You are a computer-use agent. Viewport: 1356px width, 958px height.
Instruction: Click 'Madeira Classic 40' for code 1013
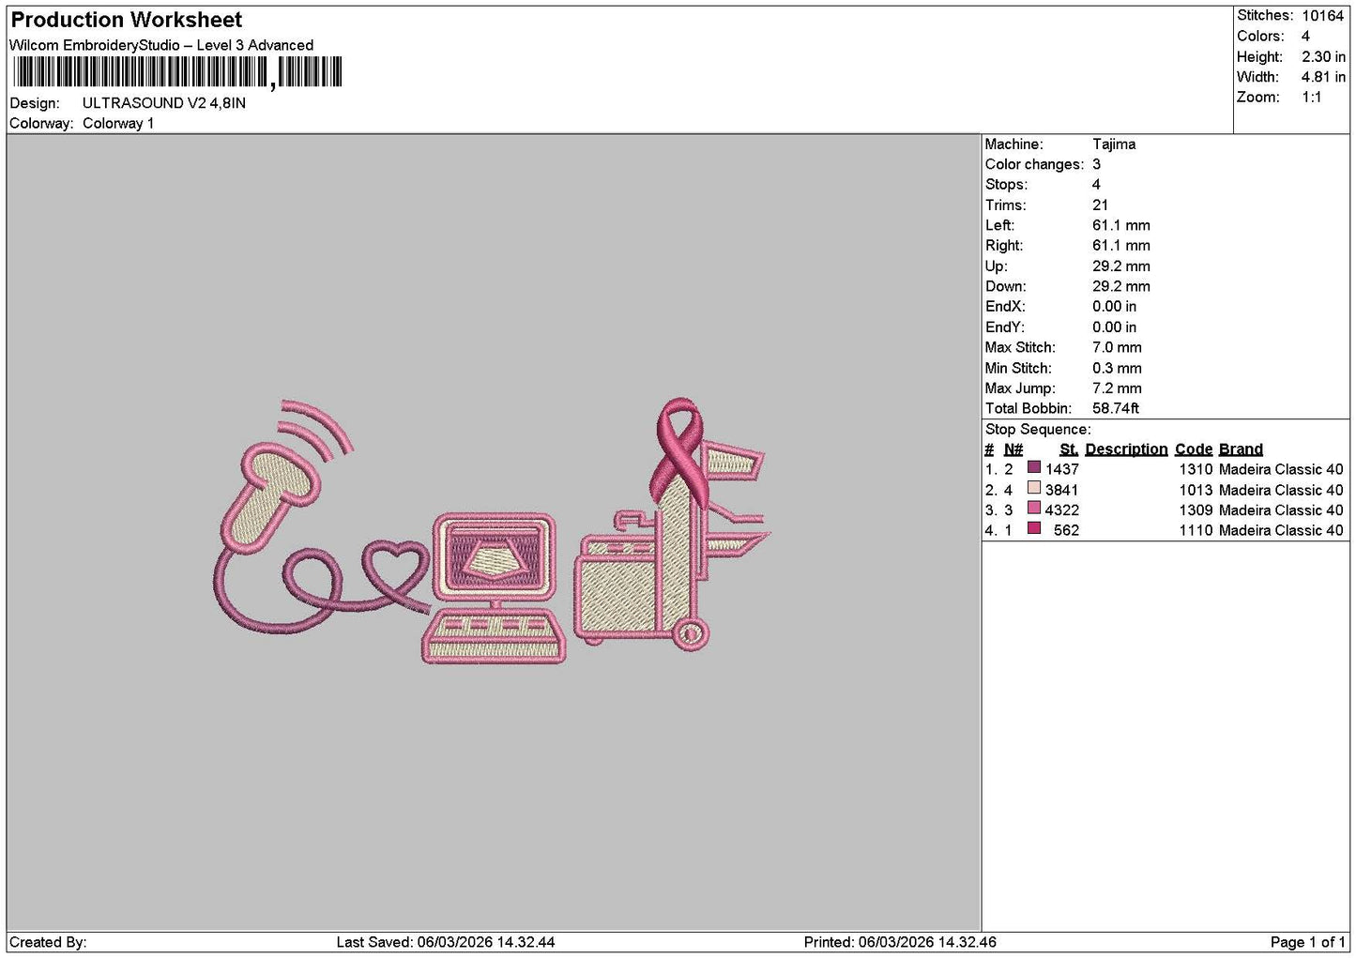(x=1281, y=490)
